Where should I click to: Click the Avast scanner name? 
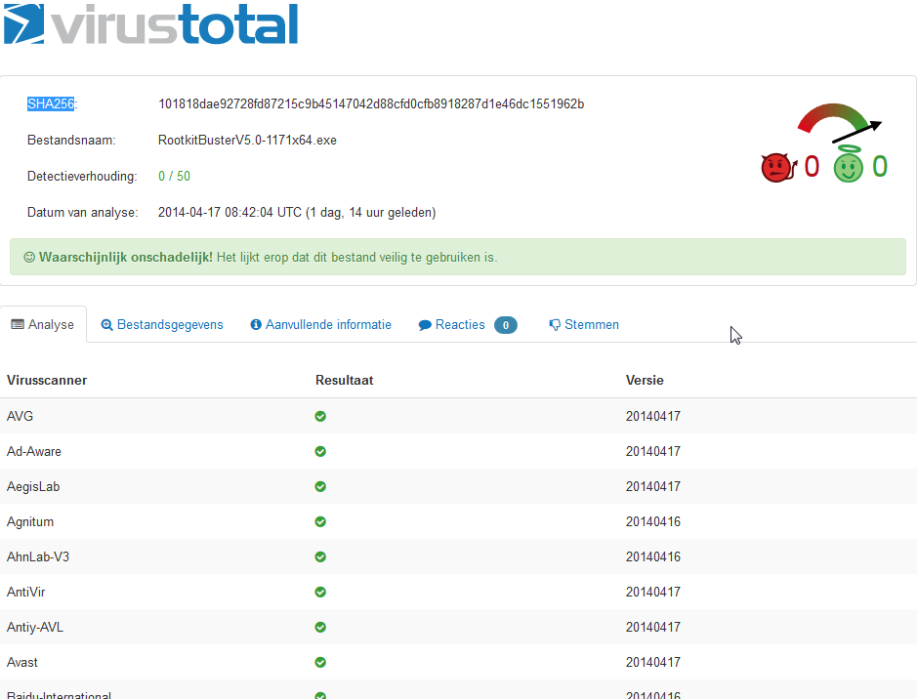click(22, 662)
